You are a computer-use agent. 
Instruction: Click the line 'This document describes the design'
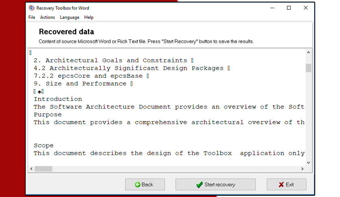click(x=169, y=153)
